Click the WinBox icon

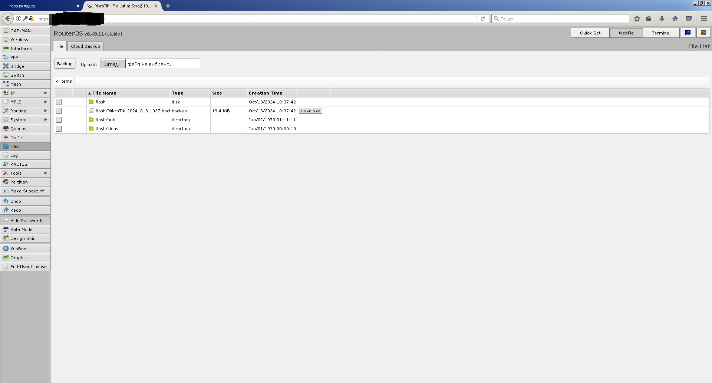(6, 249)
